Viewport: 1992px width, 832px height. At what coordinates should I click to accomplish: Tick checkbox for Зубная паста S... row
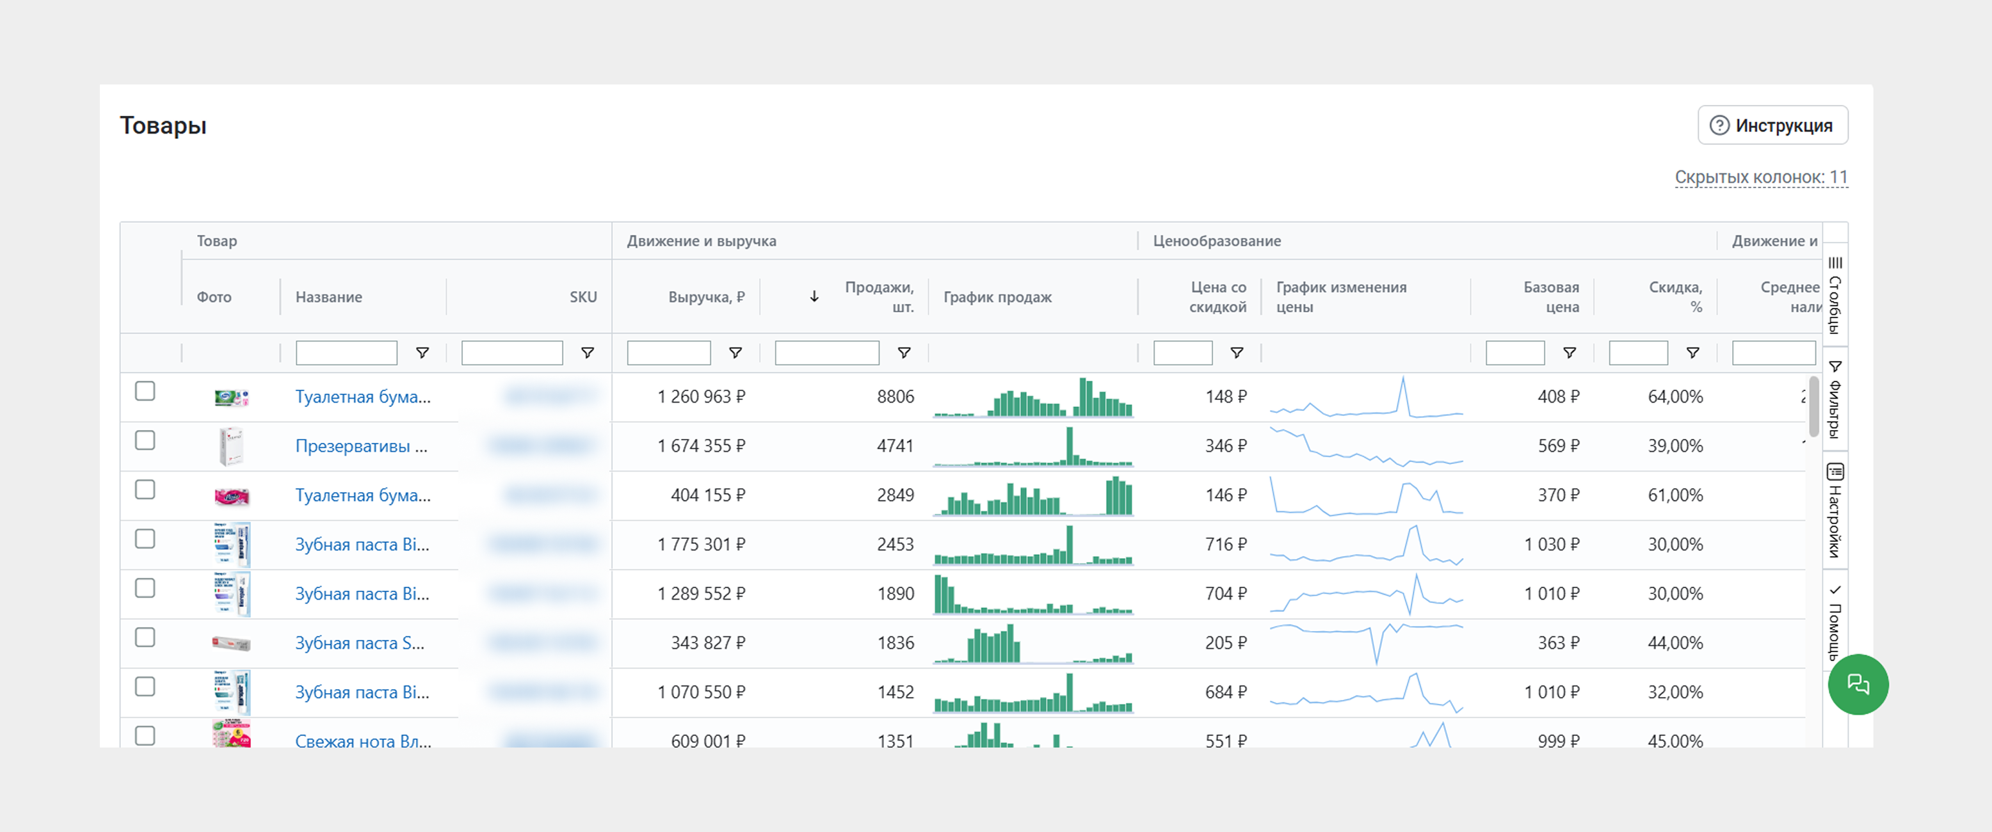coord(145,638)
